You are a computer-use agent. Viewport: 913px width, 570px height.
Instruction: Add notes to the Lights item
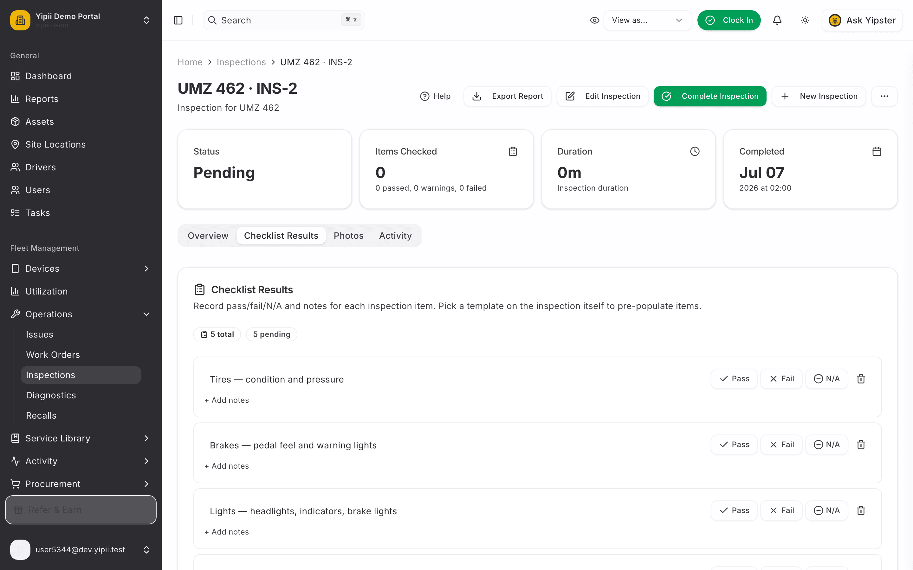(x=227, y=532)
